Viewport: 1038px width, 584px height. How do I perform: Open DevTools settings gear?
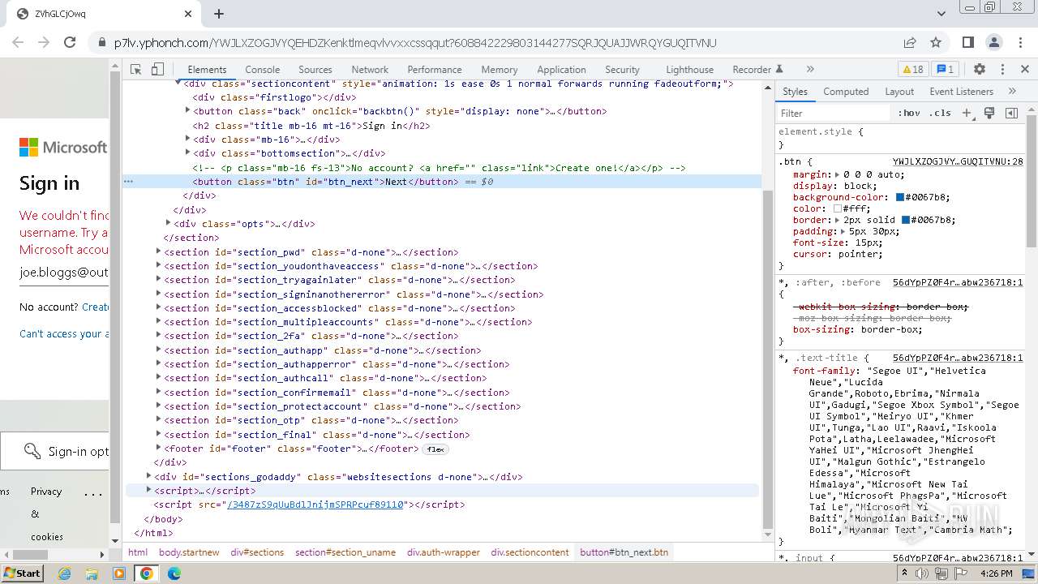click(980, 70)
